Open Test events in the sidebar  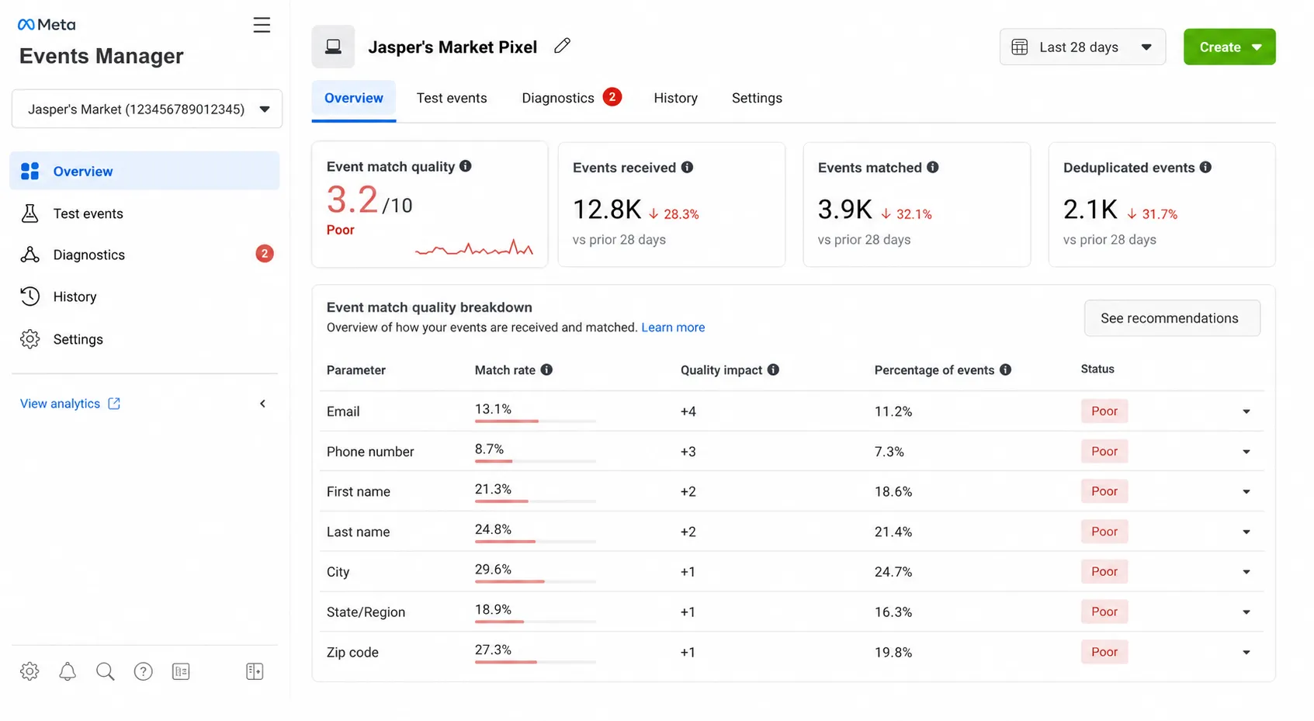[144, 213]
